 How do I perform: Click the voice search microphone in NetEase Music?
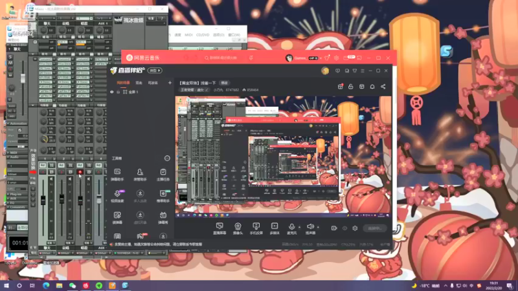[251, 58]
